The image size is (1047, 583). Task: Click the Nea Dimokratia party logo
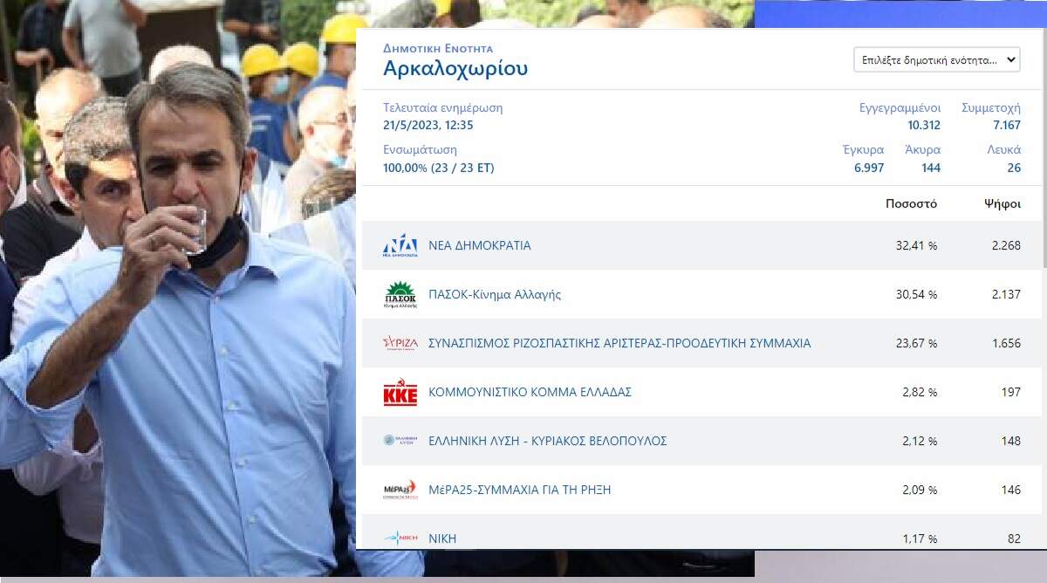400,246
